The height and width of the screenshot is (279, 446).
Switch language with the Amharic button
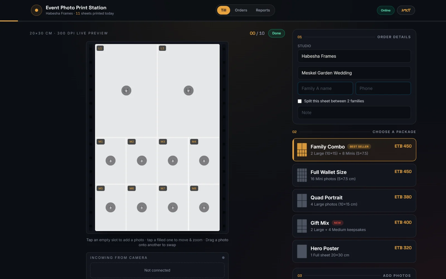406,10
